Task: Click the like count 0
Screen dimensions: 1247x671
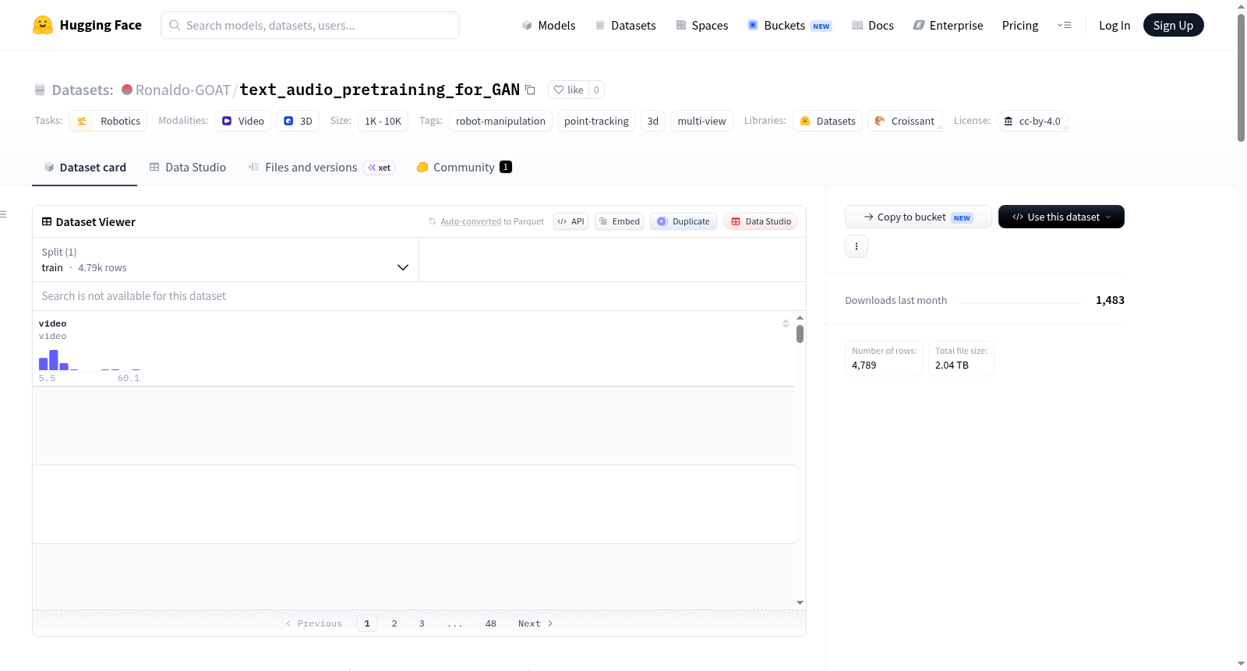Action: click(x=596, y=90)
